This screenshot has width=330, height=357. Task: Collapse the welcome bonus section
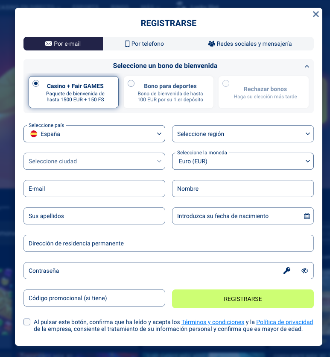coord(307,66)
